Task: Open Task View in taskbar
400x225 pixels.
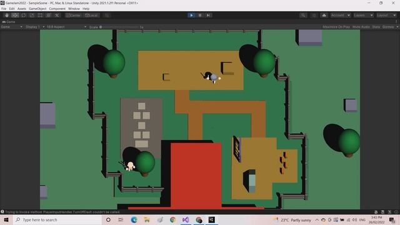Action: 121,220
